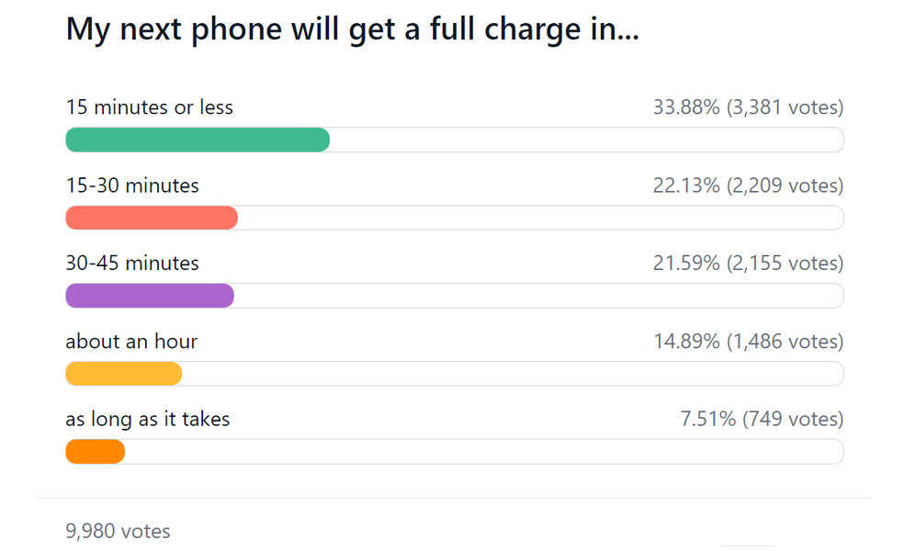This screenshot has width=904, height=551.
Task: Choose the '15-30 minutes' option label
Action: tap(132, 186)
